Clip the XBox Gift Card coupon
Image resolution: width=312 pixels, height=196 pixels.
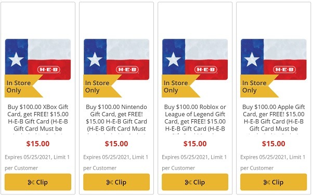pos(38,182)
